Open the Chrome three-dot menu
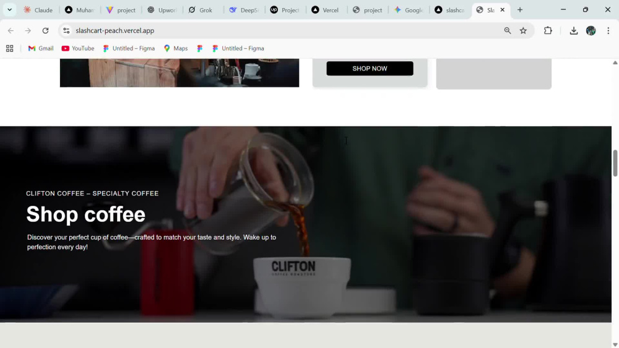The image size is (619, 348). pos(608,30)
